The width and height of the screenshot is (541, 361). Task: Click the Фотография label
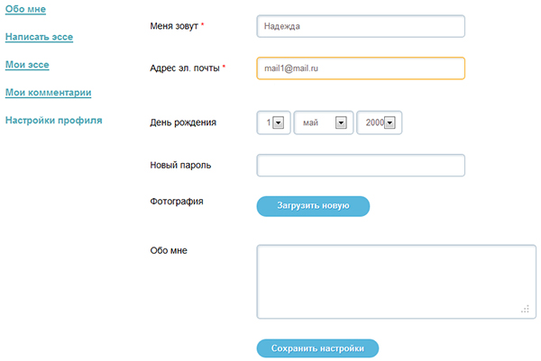coord(177,201)
